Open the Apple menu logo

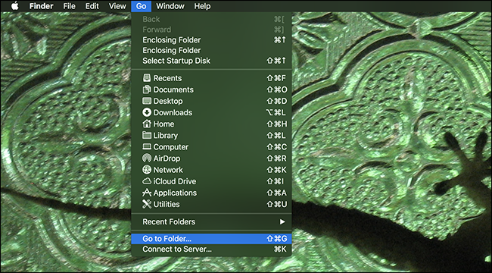pos(15,6)
